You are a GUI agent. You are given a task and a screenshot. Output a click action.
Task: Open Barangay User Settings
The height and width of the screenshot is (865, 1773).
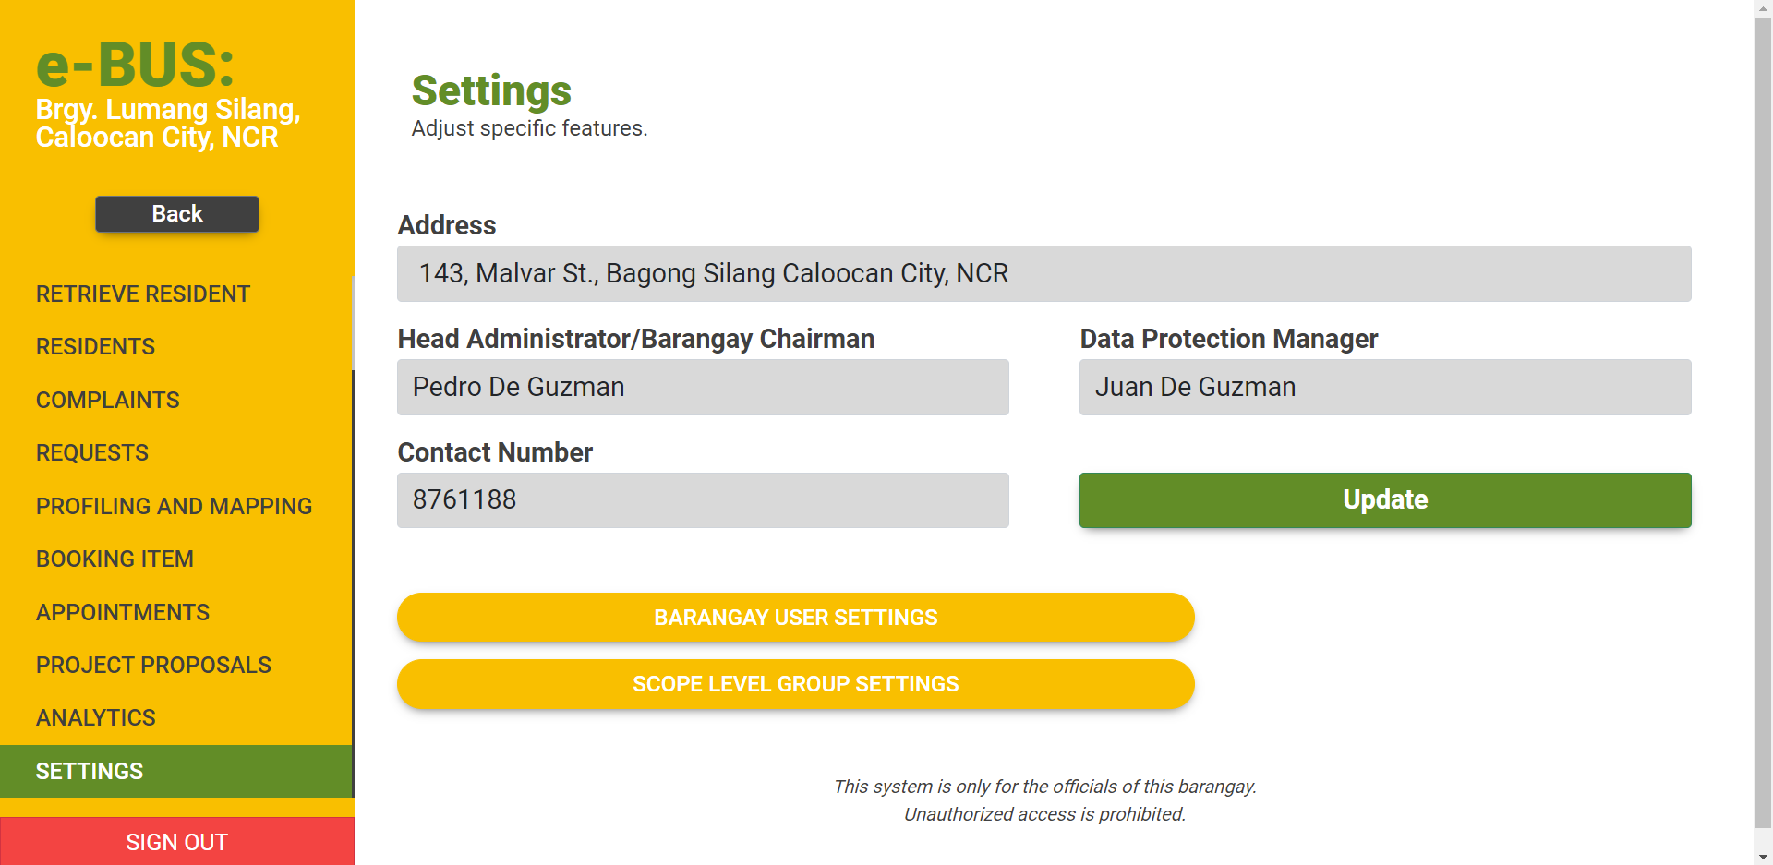(795, 618)
